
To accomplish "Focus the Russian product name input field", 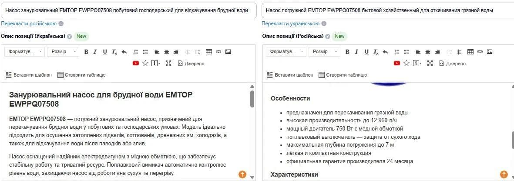I will pyautogui.click(x=387, y=11).
